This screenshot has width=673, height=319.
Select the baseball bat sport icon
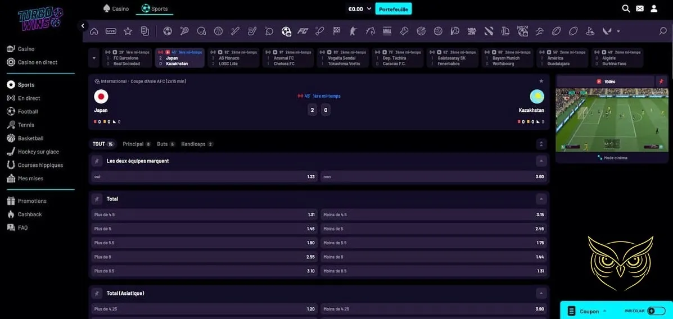[x=235, y=31]
